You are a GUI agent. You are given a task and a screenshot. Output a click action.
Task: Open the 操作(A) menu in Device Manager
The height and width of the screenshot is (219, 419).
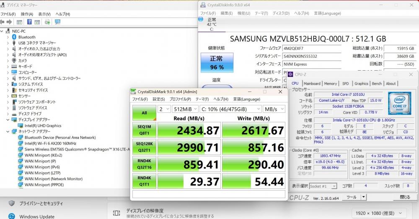(x=27, y=14)
